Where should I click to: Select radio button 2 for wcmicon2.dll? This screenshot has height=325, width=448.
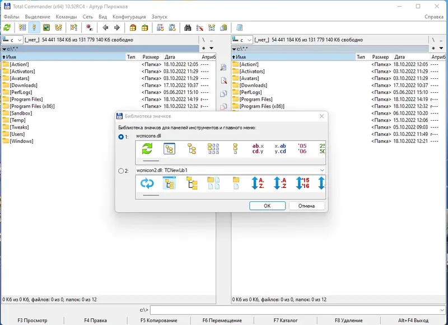point(121,171)
